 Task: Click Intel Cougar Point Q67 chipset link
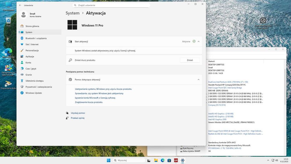[225, 88]
